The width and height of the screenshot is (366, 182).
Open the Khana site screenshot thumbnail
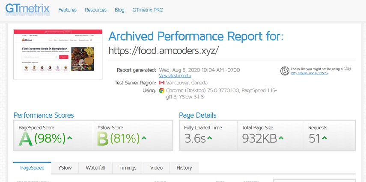58,54
